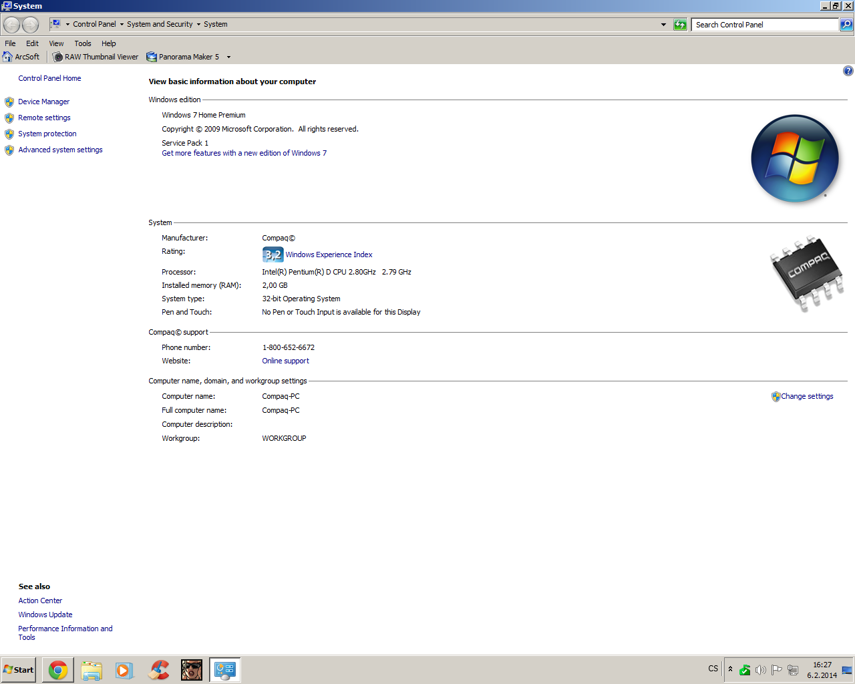Click the sunglasses face taskbar icon
Image resolution: width=855 pixels, height=684 pixels.
point(192,670)
